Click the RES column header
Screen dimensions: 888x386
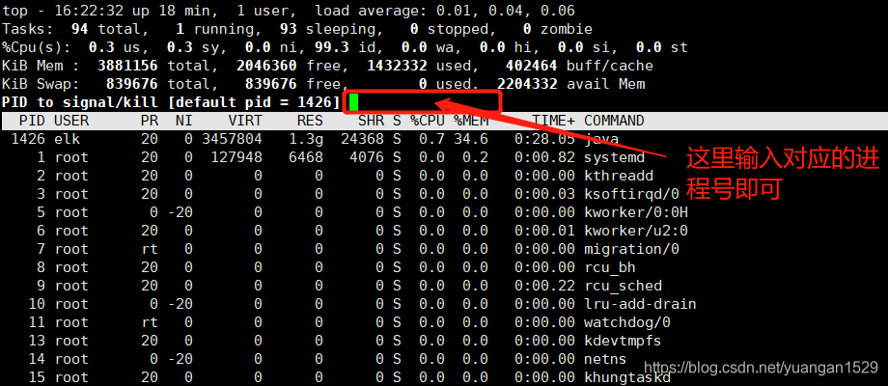[x=310, y=121]
